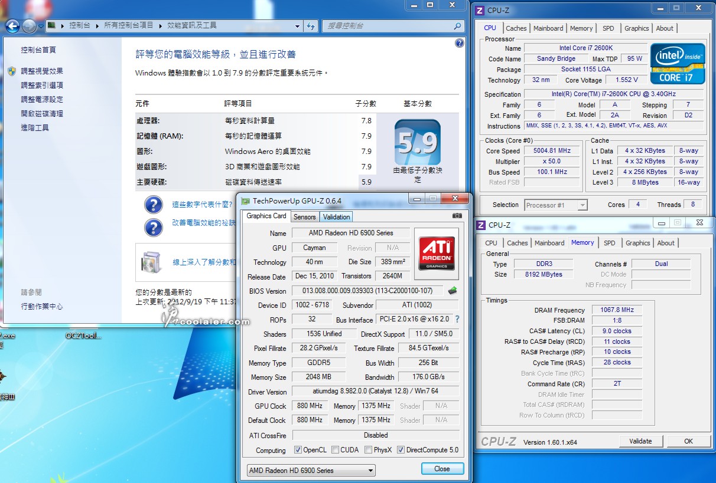Image resolution: width=716 pixels, height=483 pixels.
Task: Open the About tab in the upper CPU-Z window
Action: pyautogui.click(x=665, y=28)
